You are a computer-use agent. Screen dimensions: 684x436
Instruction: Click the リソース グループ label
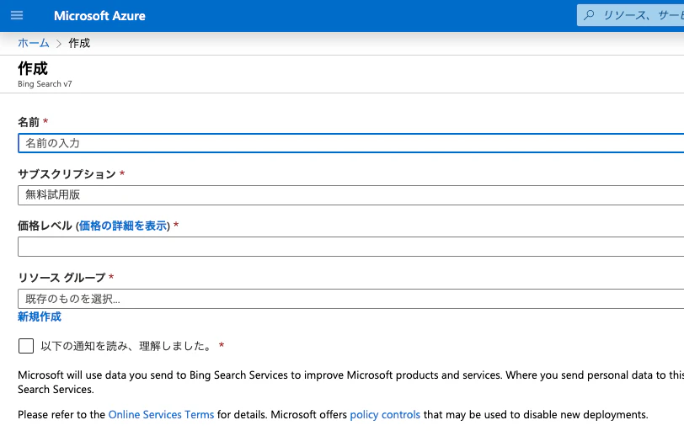coord(61,277)
